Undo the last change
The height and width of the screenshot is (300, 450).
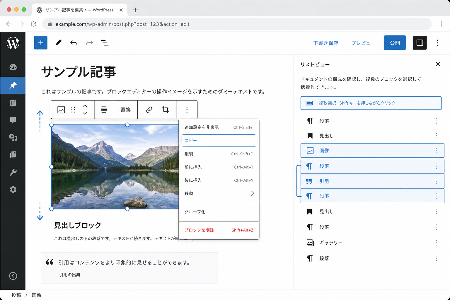pyautogui.click(x=74, y=43)
